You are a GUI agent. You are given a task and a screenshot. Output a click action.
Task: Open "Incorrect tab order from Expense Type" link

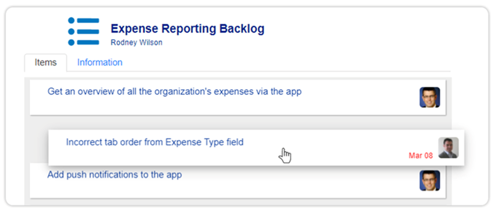click(x=155, y=142)
